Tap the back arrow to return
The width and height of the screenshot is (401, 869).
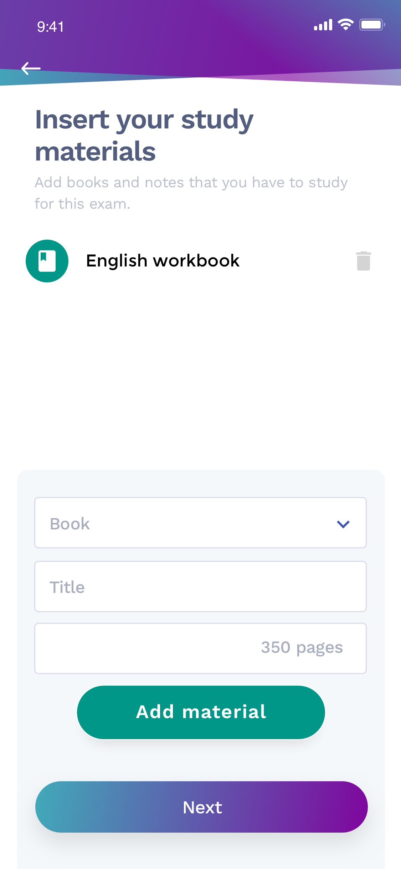(31, 68)
